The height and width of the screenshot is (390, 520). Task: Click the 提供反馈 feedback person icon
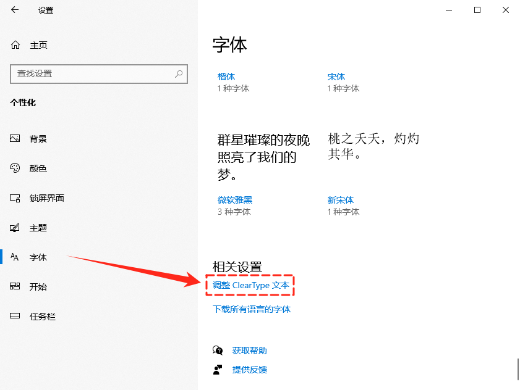click(218, 370)
